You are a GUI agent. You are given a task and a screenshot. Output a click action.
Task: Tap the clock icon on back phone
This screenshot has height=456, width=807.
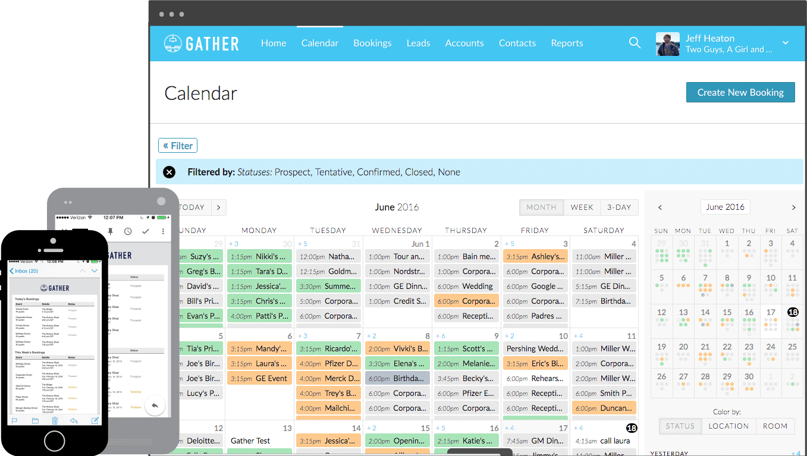click(128, 231)
